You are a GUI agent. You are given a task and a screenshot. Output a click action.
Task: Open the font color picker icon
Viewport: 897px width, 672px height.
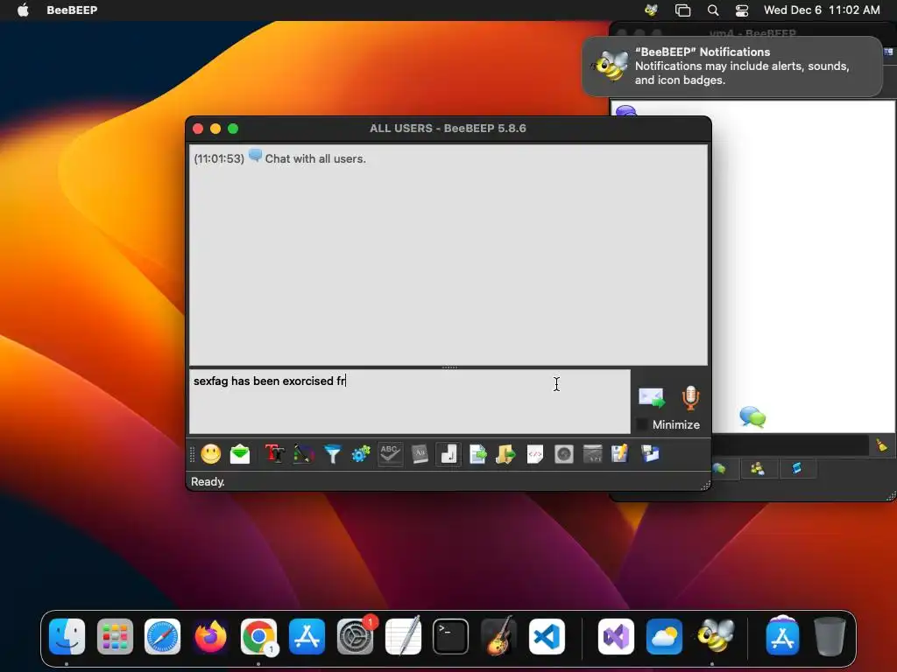pyautogui.click(x=304, y=454)
